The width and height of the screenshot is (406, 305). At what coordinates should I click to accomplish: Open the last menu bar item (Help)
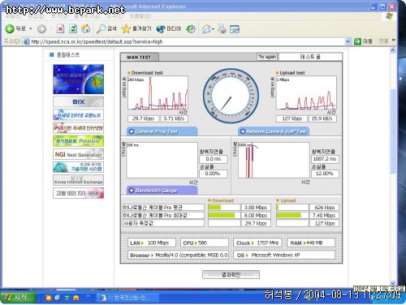pyautogui.click(x=140, y=16)
